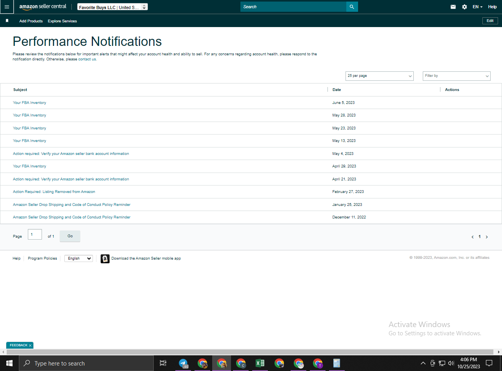Click the page number input box
The width and height of the screenshot is (502, 371).
[35, 235]
